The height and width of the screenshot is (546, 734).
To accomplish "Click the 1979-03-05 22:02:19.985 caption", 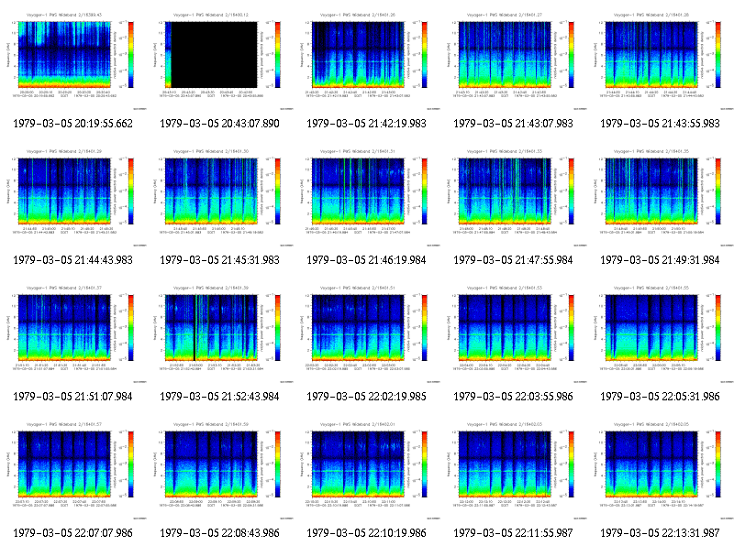I will click(366, 397).
